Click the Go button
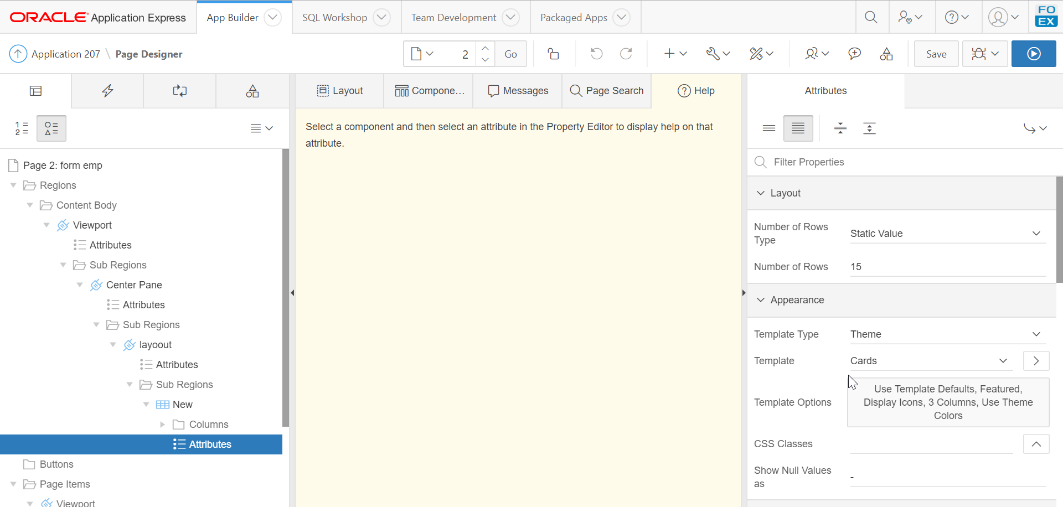The width and height of the screenshot is (1063, 507). coord(510,54)
